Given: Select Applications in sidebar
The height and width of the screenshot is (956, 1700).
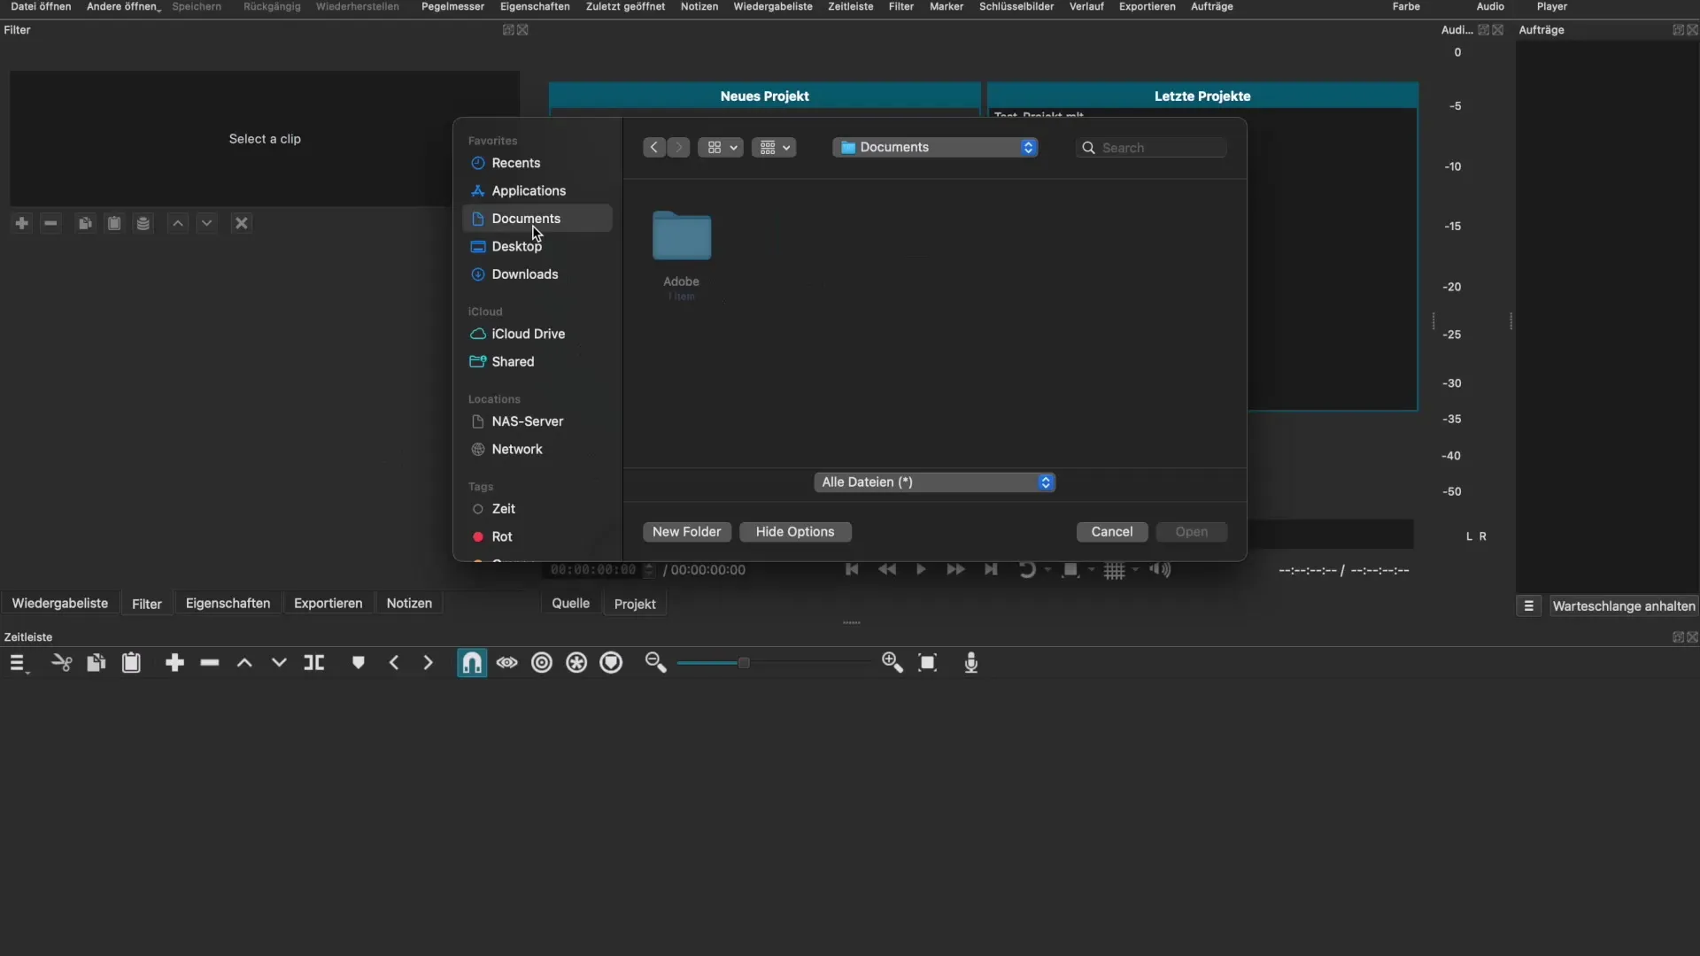Looking at the screenshot, I should tap(537, 190).
